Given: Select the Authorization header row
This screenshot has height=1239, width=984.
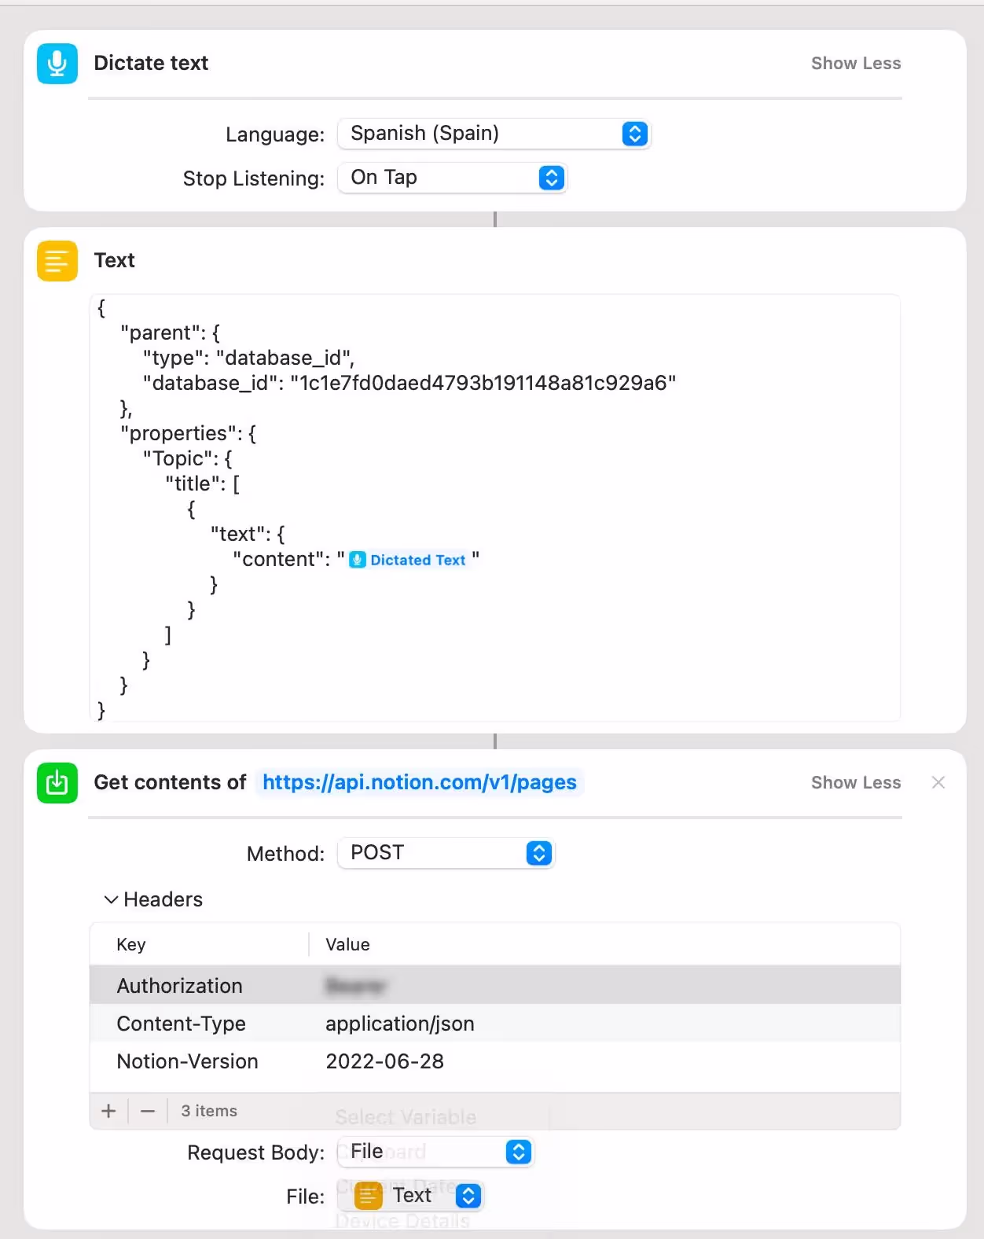Looking at the screenshot, I should point(495,985).
